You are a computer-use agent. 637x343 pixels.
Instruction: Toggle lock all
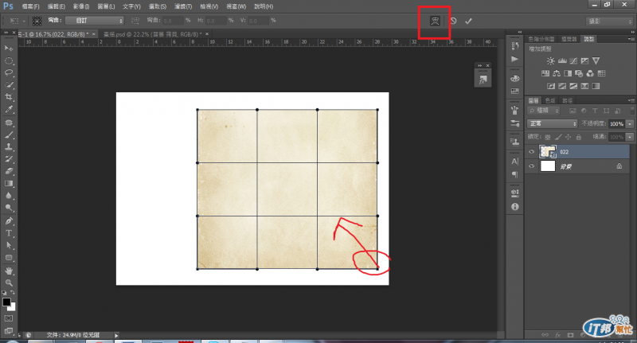[x=579, y=137]
